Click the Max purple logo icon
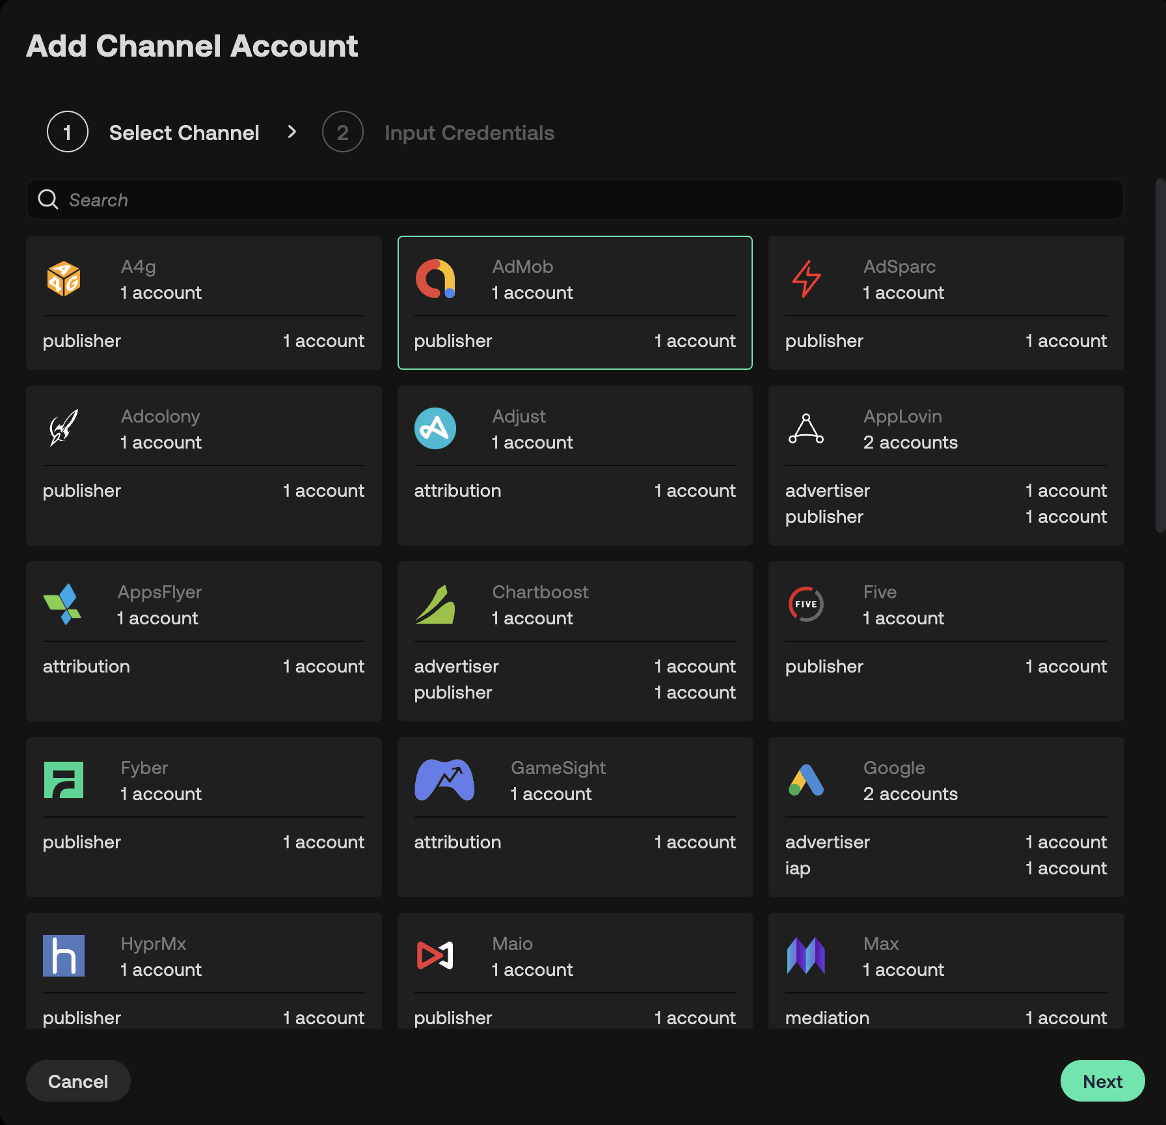Image resolution: width=1166 pixels, height=1125 pixels. pos(806,956)
